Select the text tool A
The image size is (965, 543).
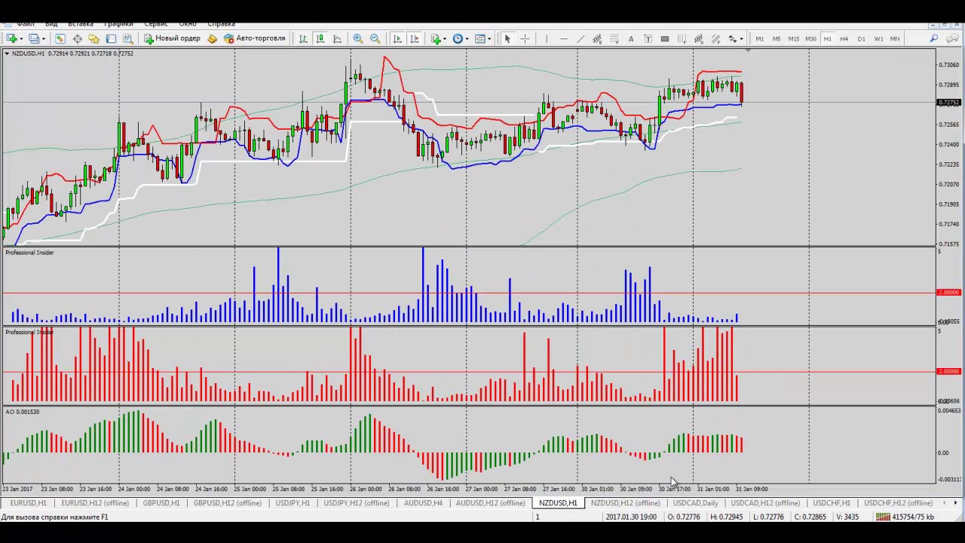(631, 38)
